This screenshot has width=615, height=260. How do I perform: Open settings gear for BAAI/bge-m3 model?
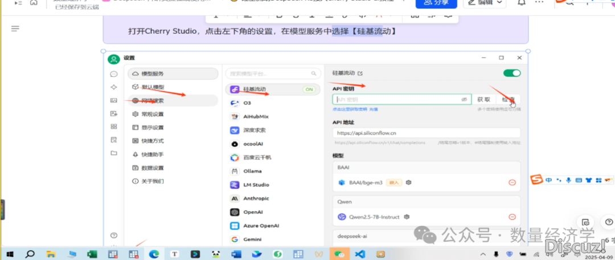tap(408, 183)
